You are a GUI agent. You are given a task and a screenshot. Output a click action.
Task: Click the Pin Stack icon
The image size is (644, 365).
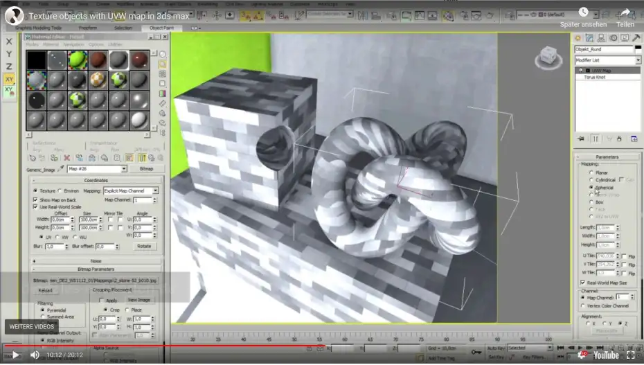pyautogui.click(x=581, y=139)
